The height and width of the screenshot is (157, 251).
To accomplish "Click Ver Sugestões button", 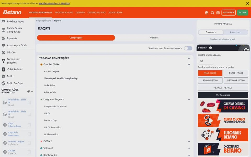I will 223,95.
